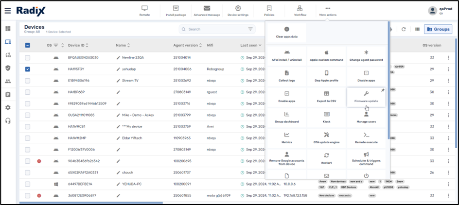Sort by Name column
The height and width of the screenshot is (205, 459).
[x=128, y=45]
